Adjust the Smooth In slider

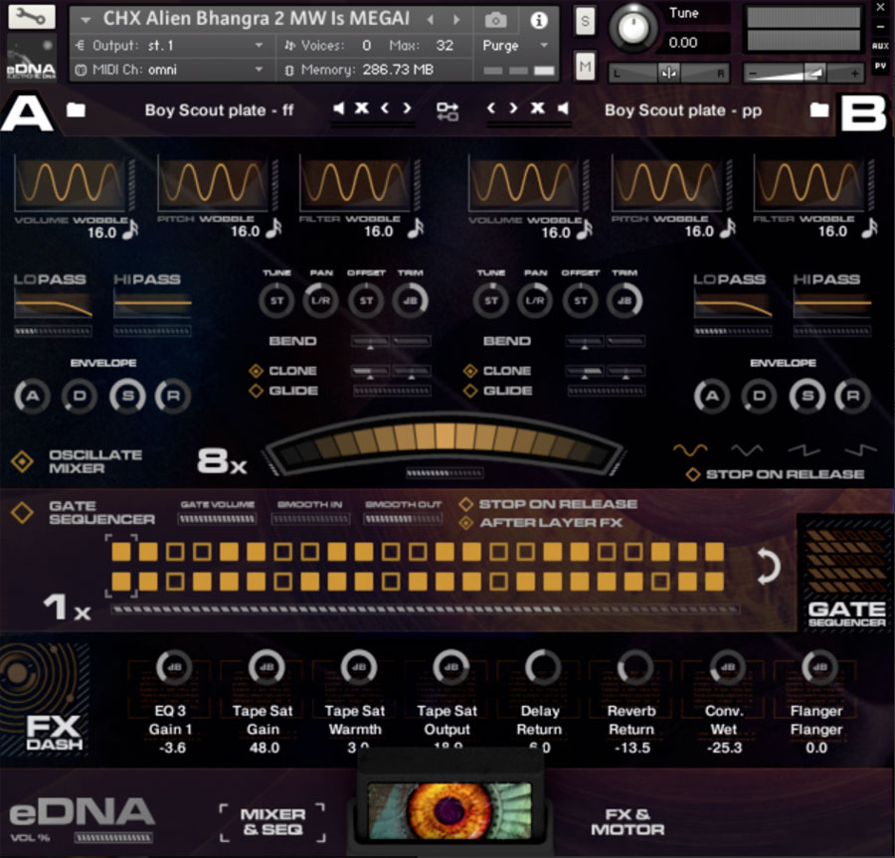pyautogui.click(x=310, y=519)
